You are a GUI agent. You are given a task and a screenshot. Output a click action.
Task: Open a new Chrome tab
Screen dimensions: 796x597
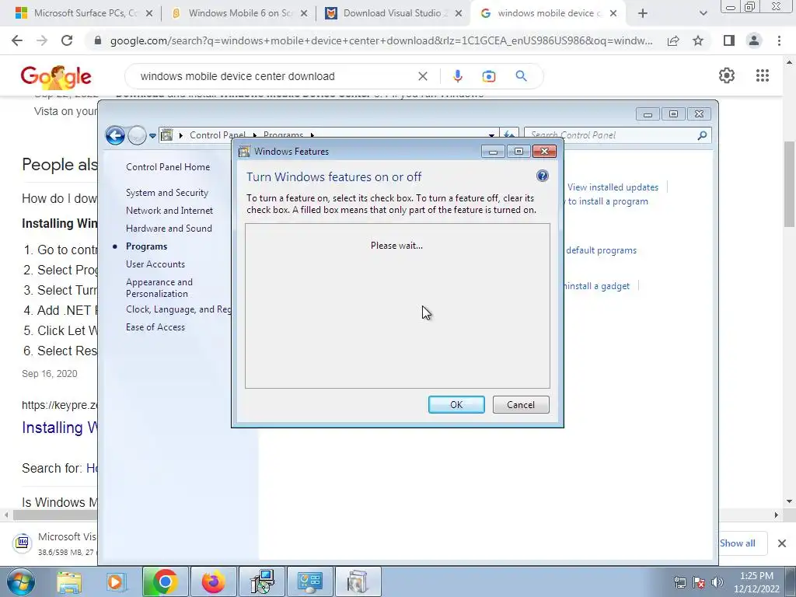[643, 13]
